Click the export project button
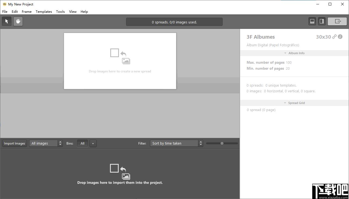The image size is (349, 199). click(338, 22)
